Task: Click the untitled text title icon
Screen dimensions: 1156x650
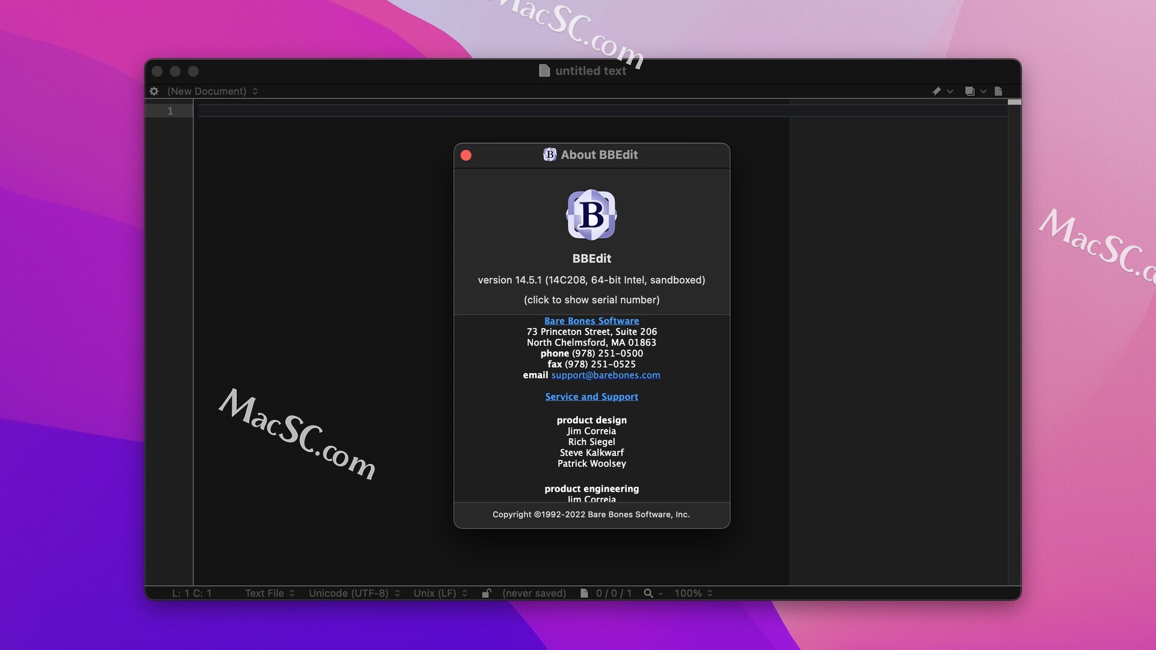Action: [x=544, y=70]
